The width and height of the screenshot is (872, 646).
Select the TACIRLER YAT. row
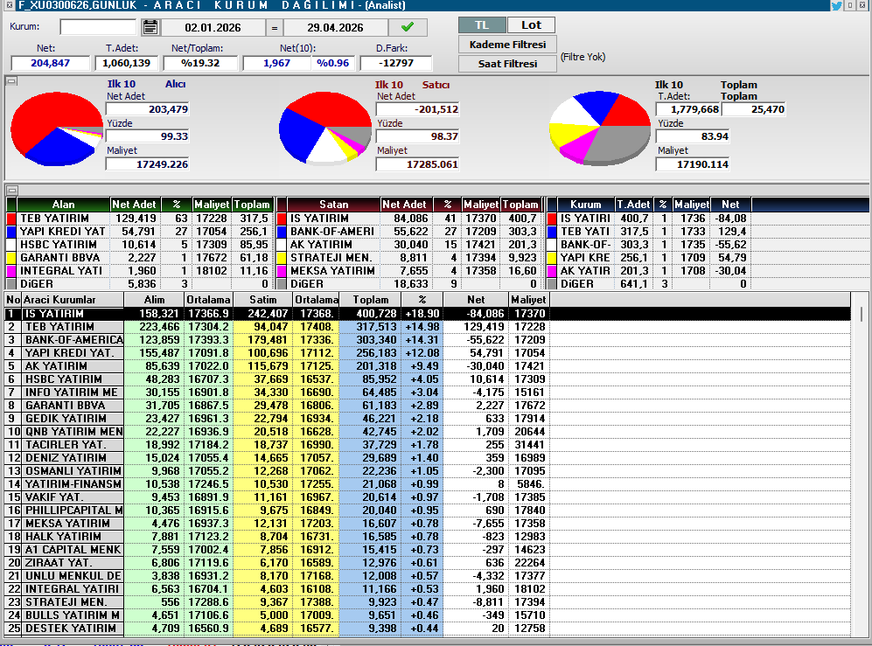tap(427, 445)
